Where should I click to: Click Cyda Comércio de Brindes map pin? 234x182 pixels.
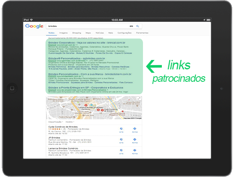[102, 110]
